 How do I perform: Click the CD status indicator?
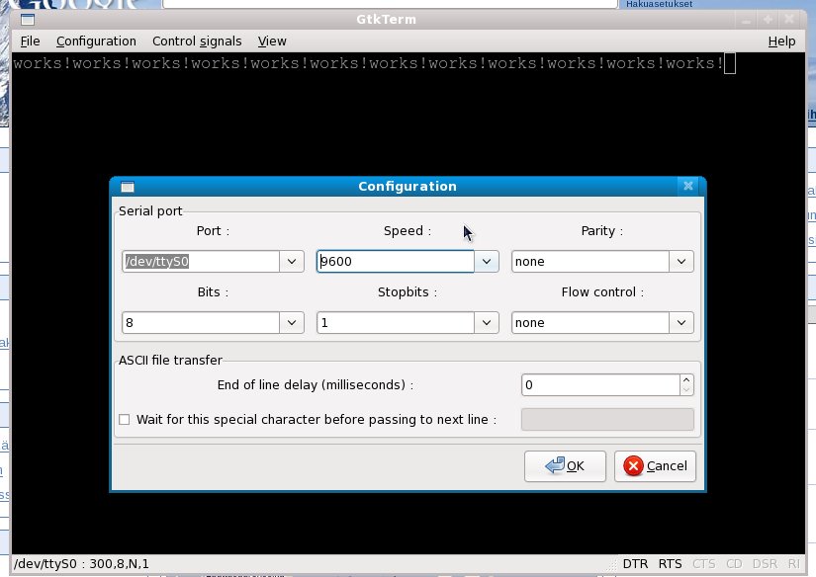click(734, 564)
